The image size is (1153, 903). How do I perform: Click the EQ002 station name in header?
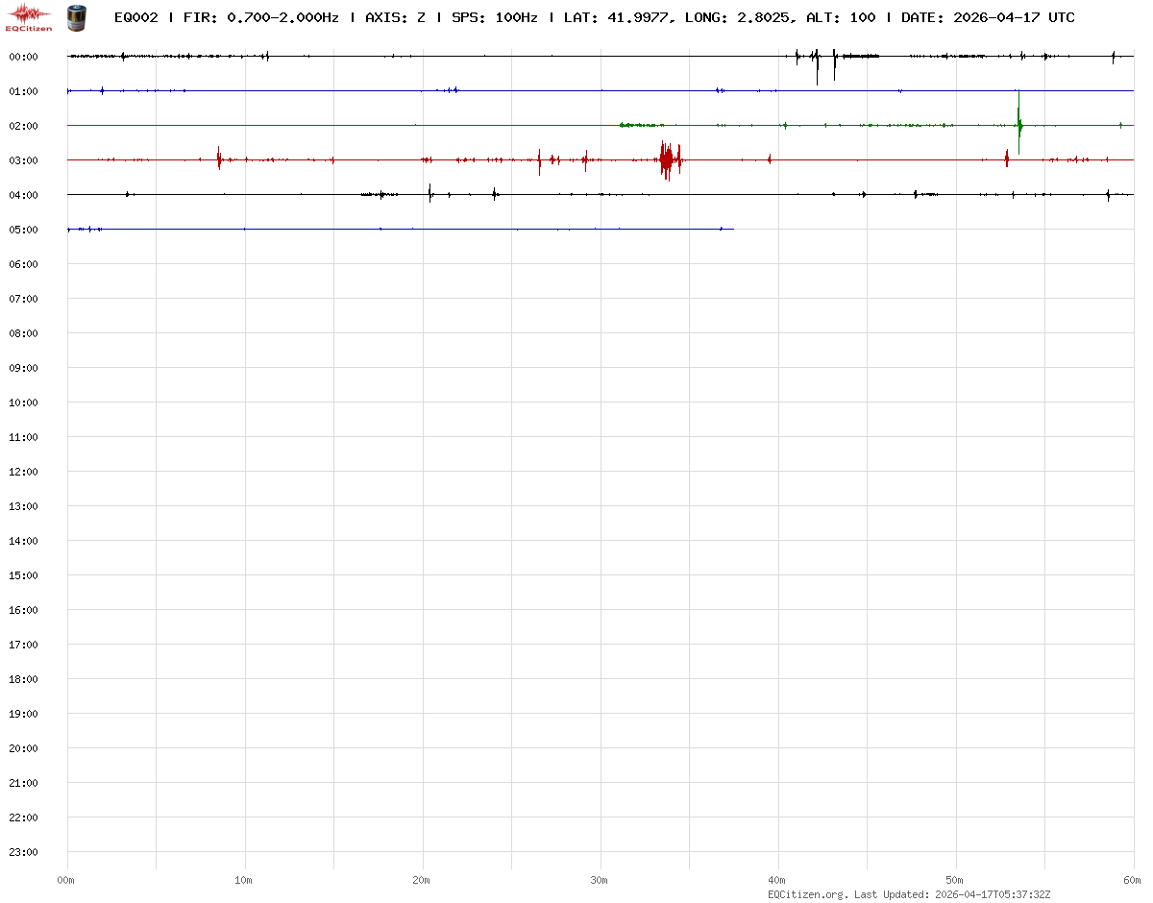click(x=135, y=17)
